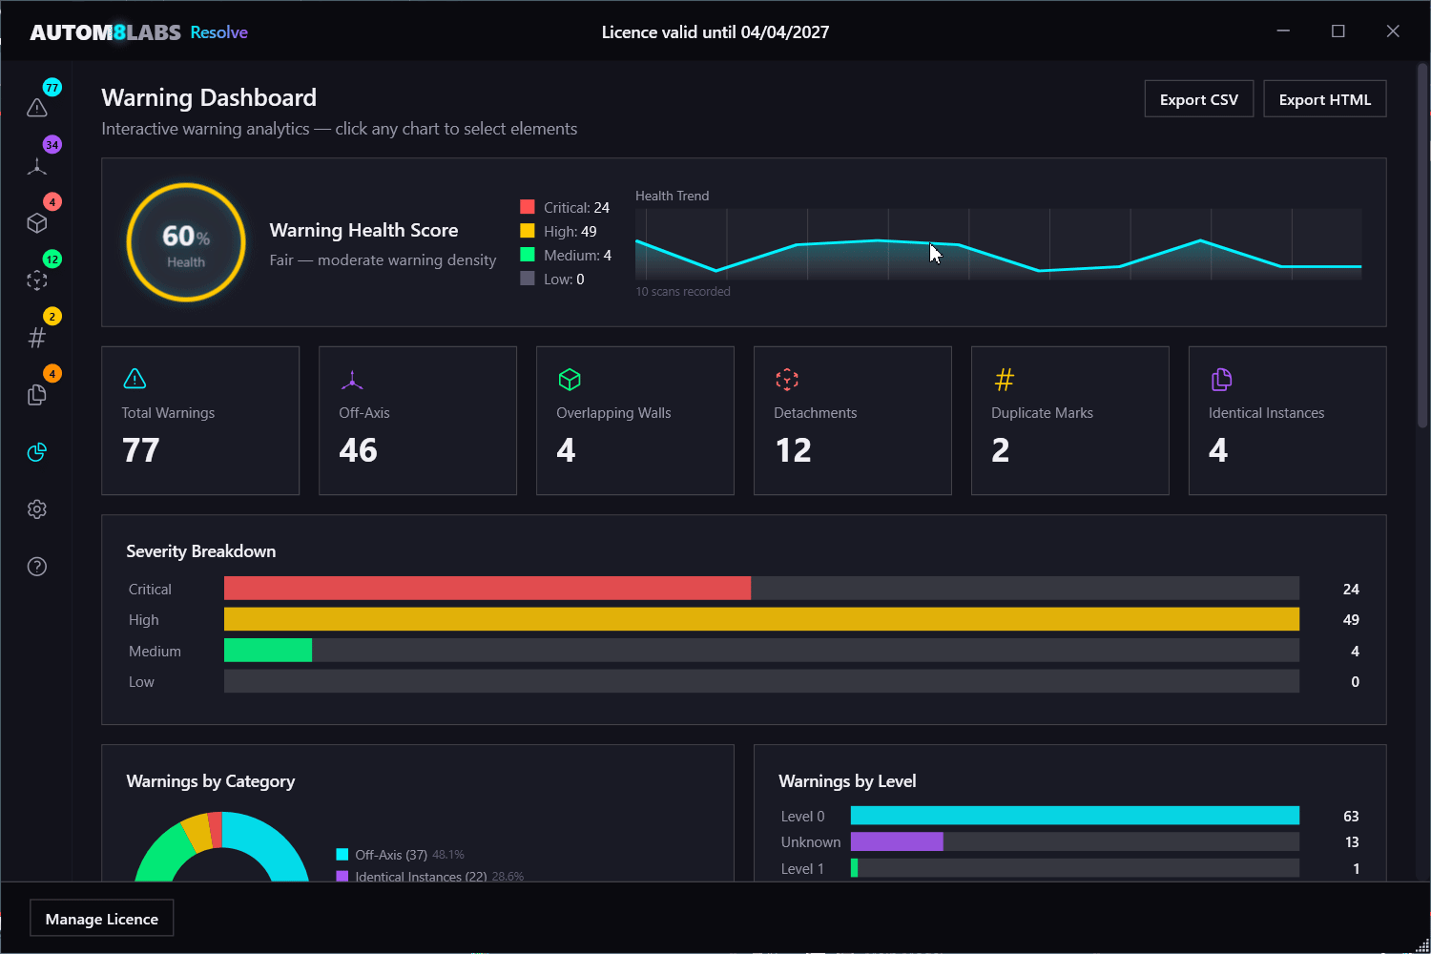
Task: Export the dashboard as HTML
Action: pos(1324,98)
